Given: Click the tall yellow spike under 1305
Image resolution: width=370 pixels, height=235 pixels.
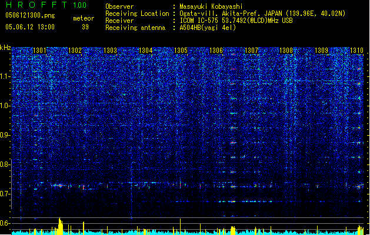Looking at the screenshot, I should 180,227.
